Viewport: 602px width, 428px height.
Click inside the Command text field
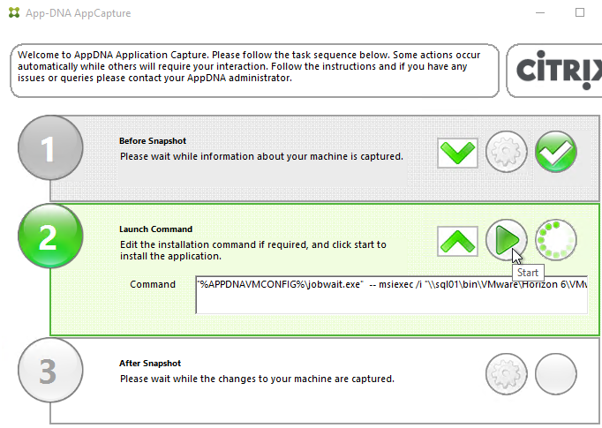tap(391, 295)
